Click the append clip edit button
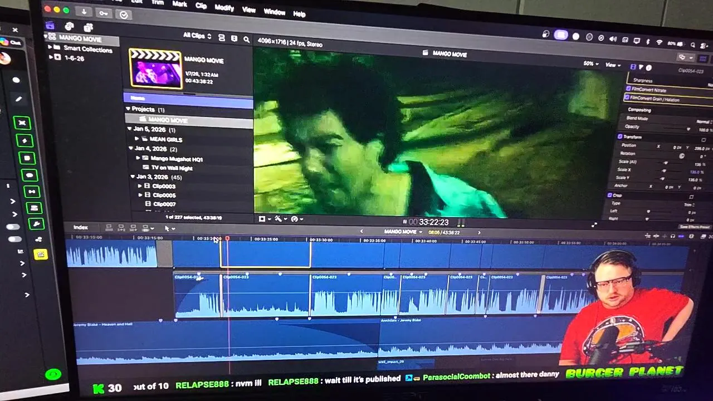The image size is (713, 401). pos(134,228)
